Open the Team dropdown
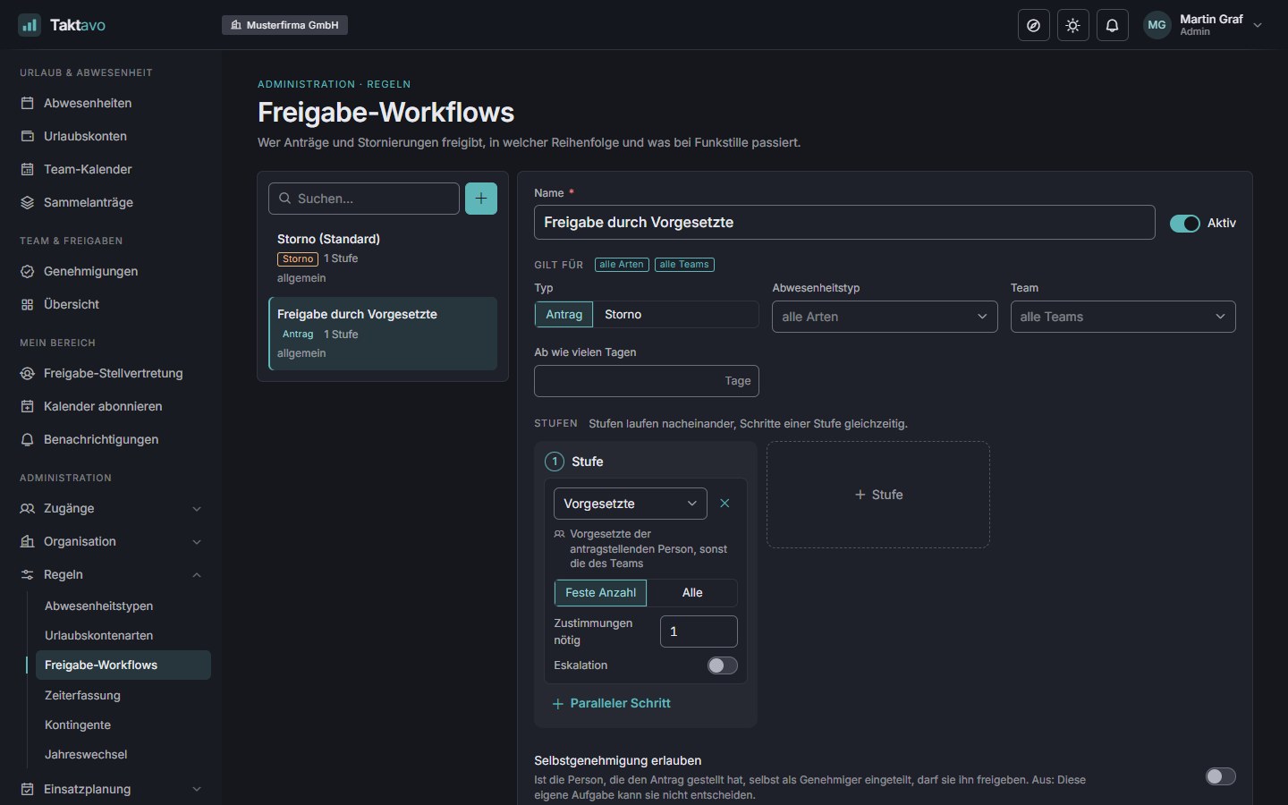The image size is (1288, 805). [1123, 317]
